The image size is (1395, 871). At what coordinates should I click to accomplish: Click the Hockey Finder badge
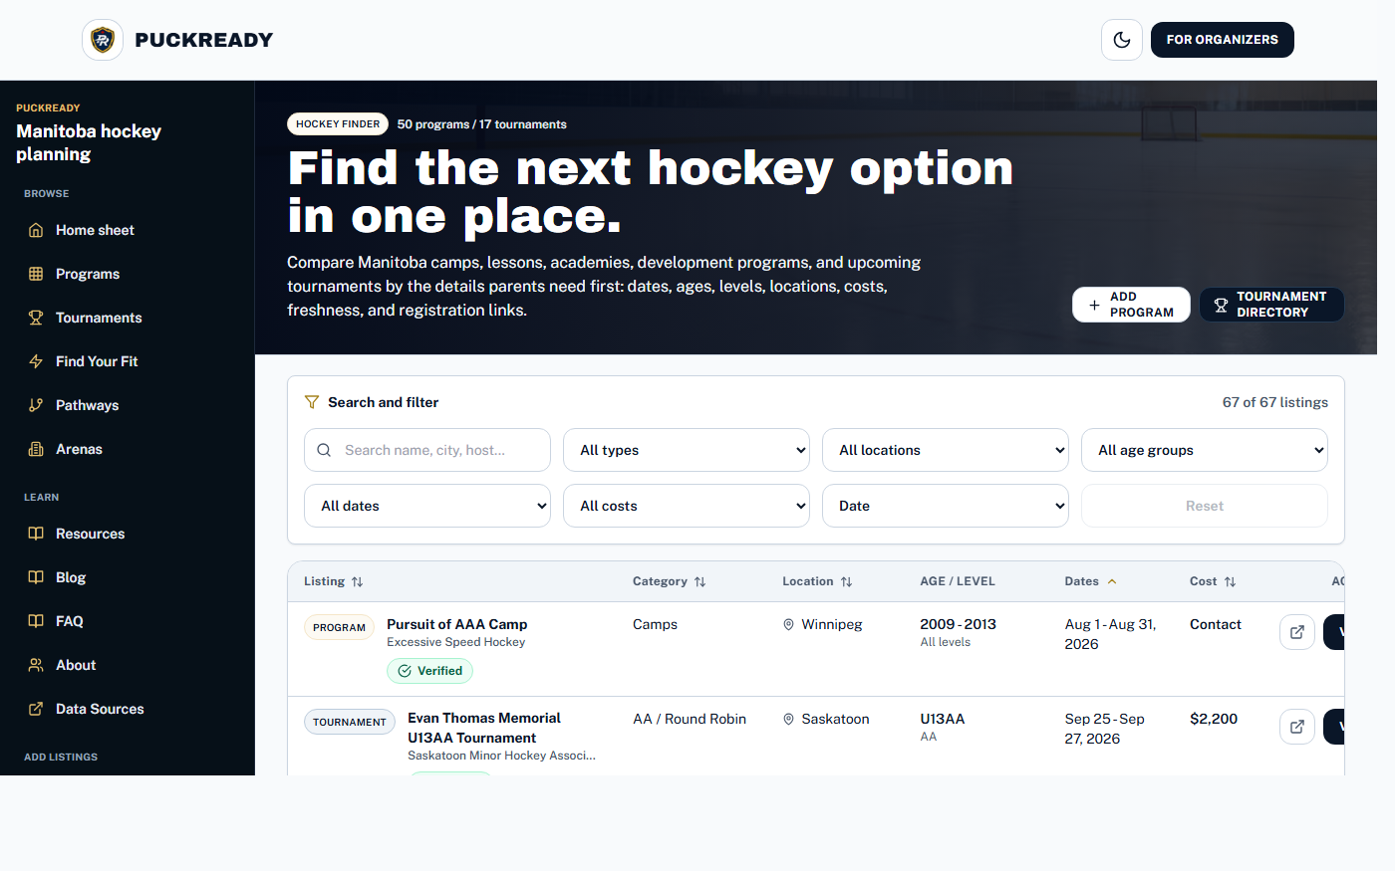point(338,123)
